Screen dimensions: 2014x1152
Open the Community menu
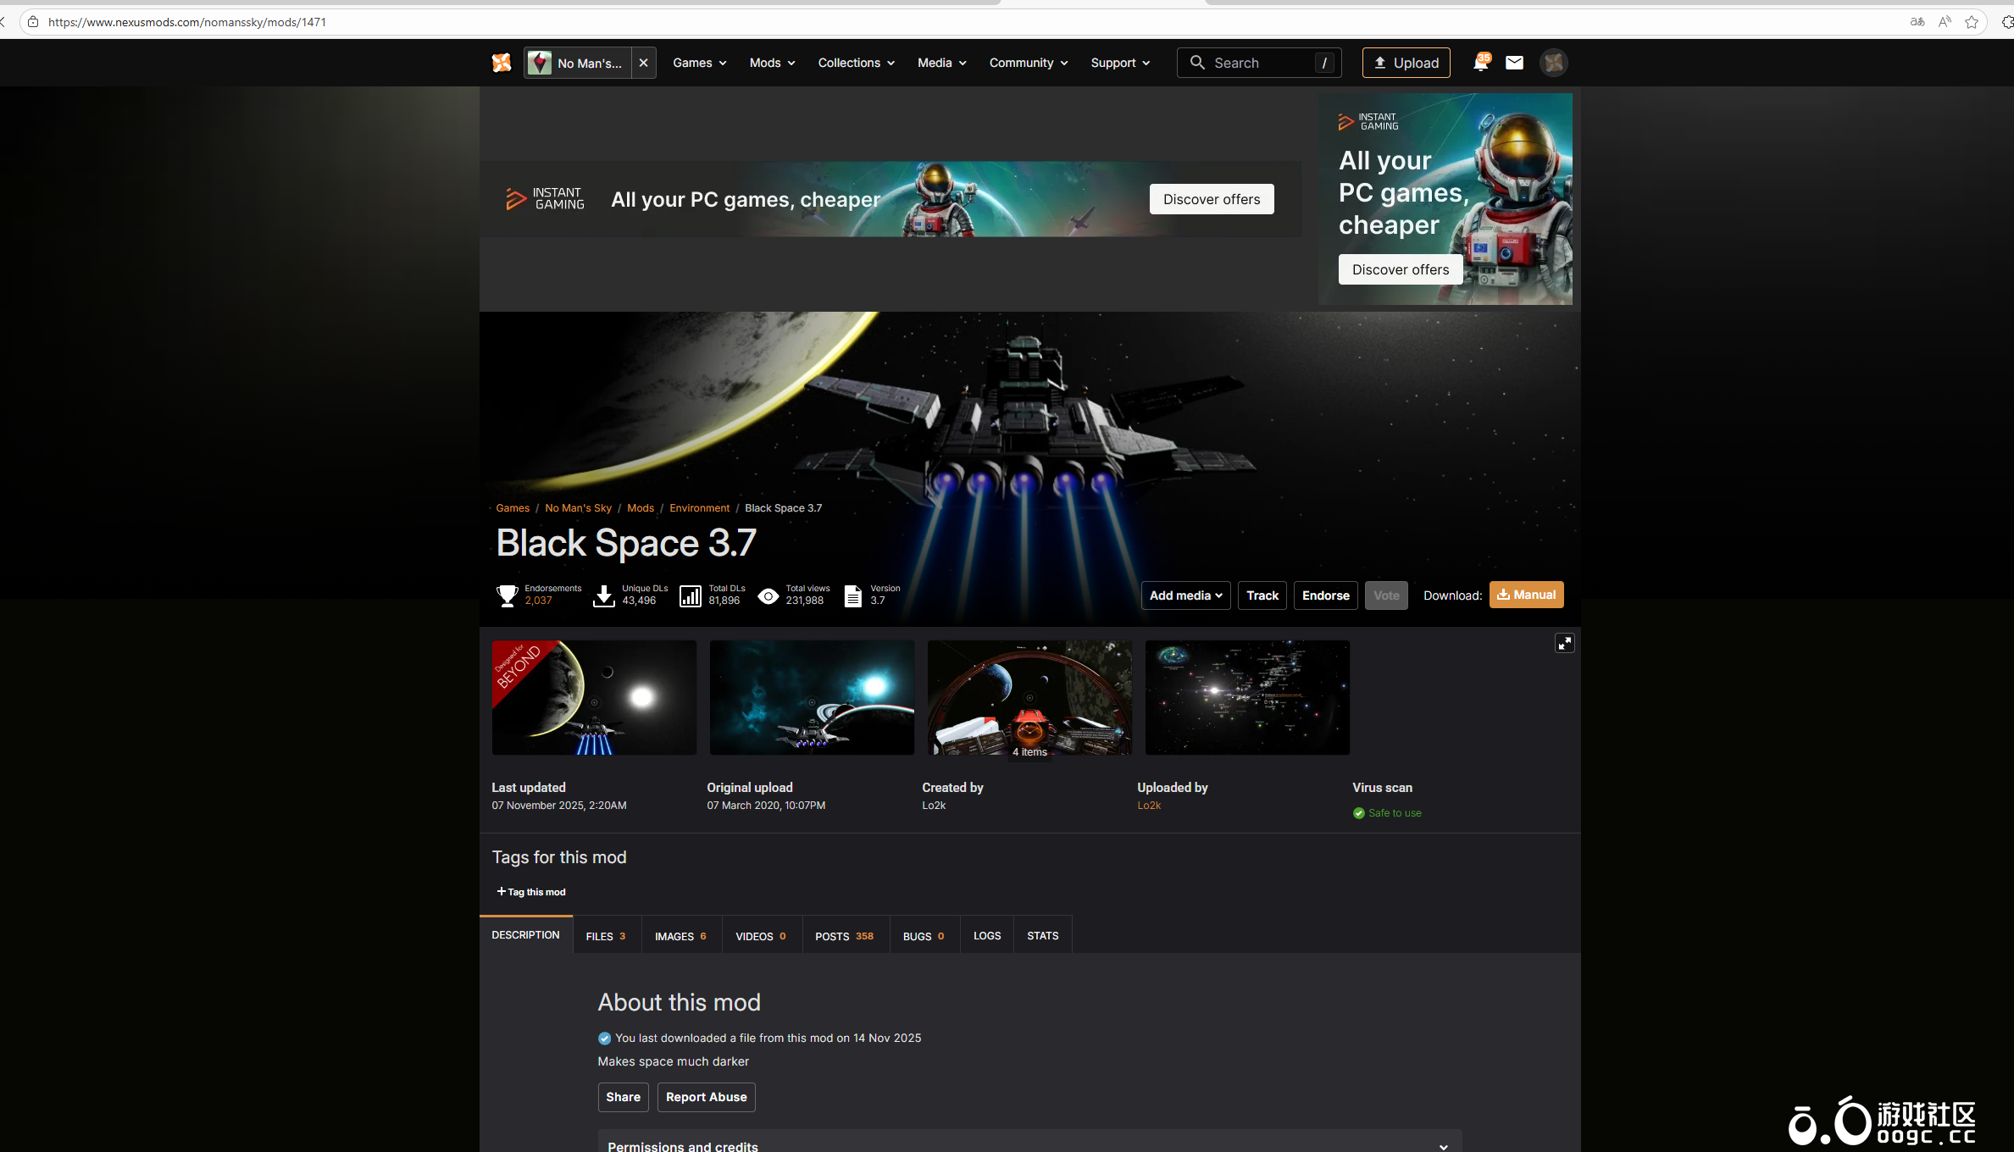[1028, 63]
